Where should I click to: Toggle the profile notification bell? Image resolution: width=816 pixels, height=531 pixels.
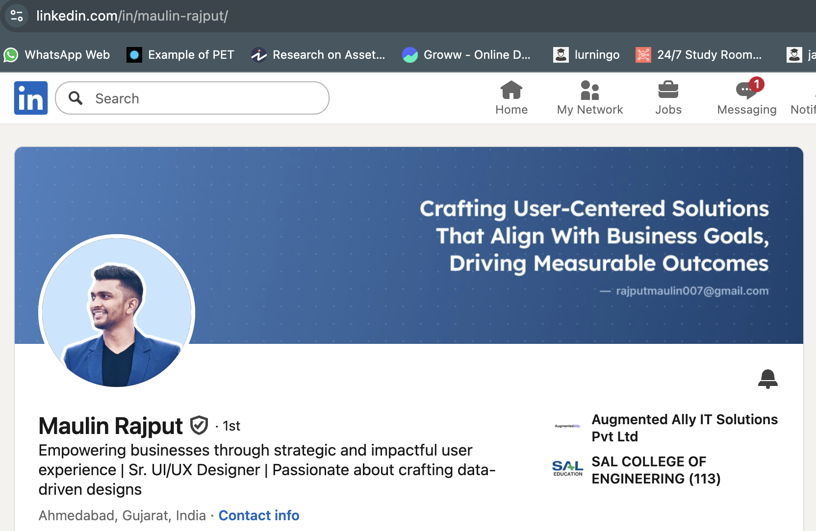coord(768,379)
